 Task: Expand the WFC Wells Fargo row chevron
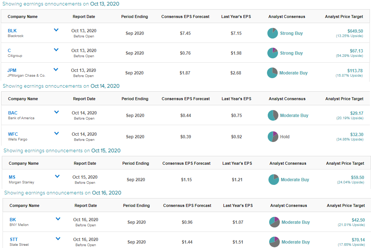click(x=56, y=133)
